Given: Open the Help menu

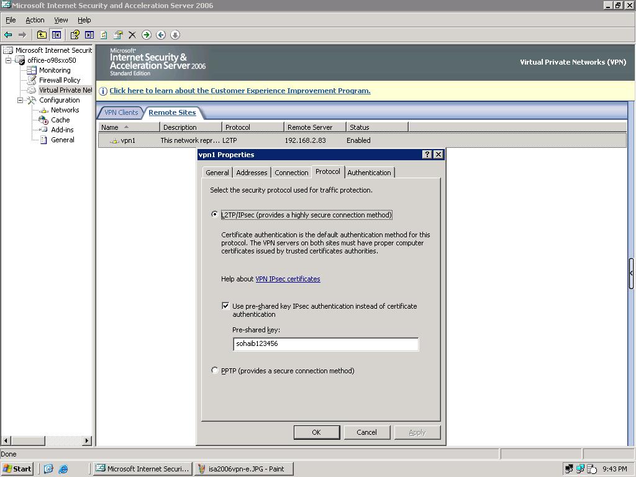Looking at the screenshot, I should click(x=84, y=20).
